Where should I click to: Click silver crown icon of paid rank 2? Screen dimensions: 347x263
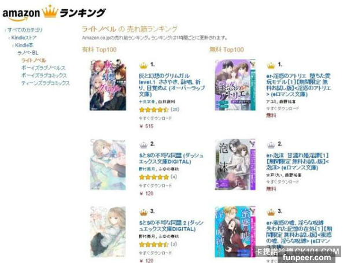[143, 145]
